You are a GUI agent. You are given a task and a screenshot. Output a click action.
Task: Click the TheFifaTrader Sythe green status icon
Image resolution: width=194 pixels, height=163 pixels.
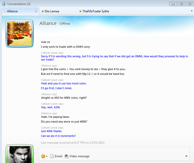coord(81,11)
